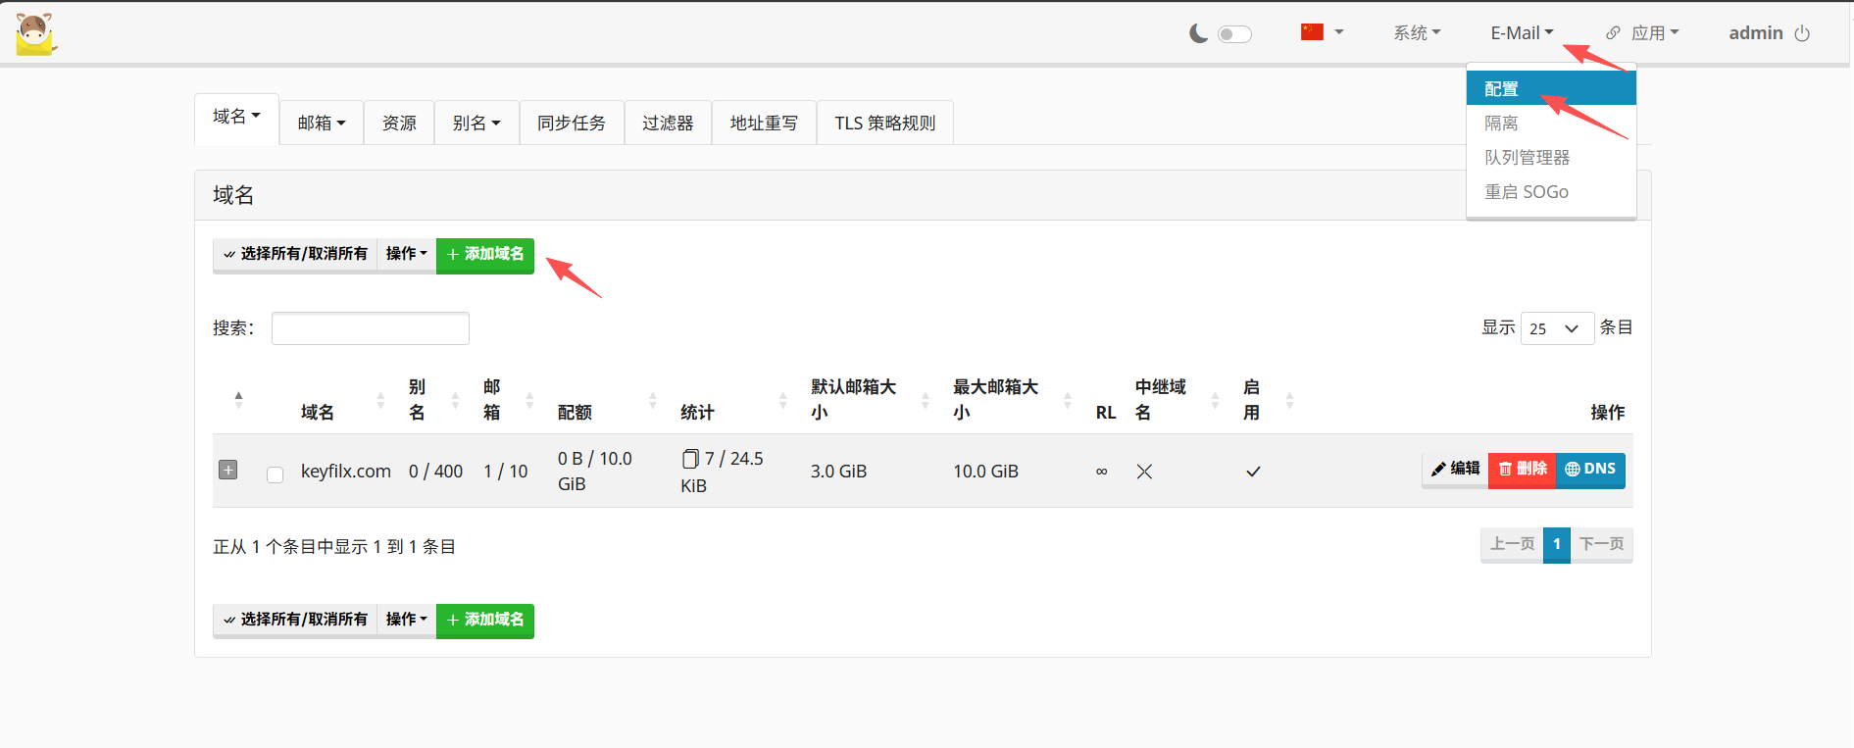This screenshot has width=1854, height=748.
Task: Expand keyfilx.com row with plus icon
Action: (227, 470)
